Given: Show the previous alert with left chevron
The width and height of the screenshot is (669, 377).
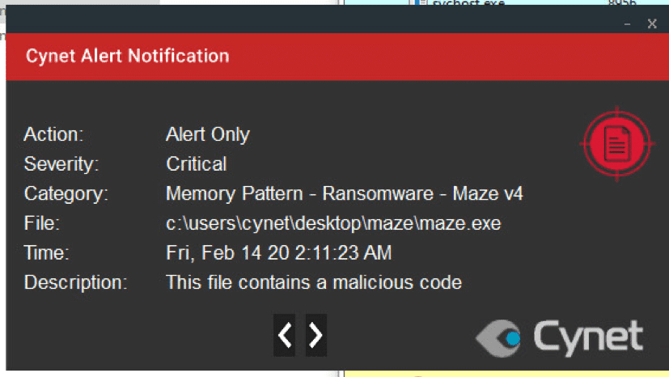Looking at the screenshot, I should pyautogui.click(x=284, y=335).
